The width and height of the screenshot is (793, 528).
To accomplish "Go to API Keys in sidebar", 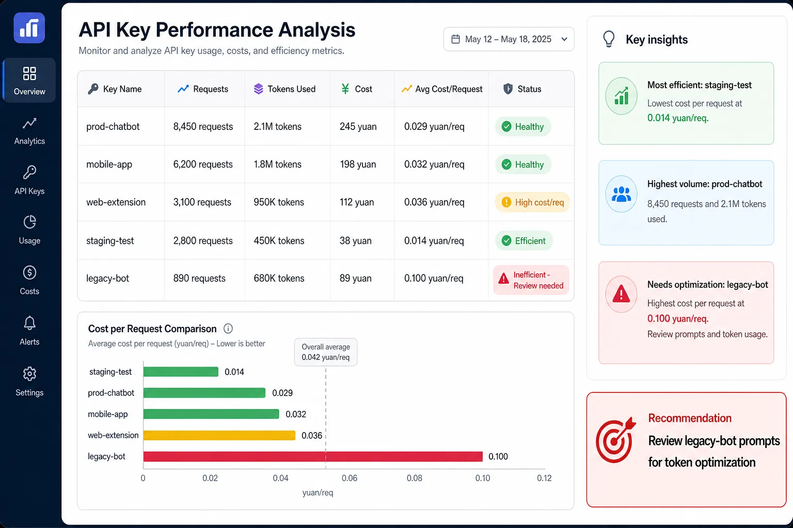I will click(29, 180).
